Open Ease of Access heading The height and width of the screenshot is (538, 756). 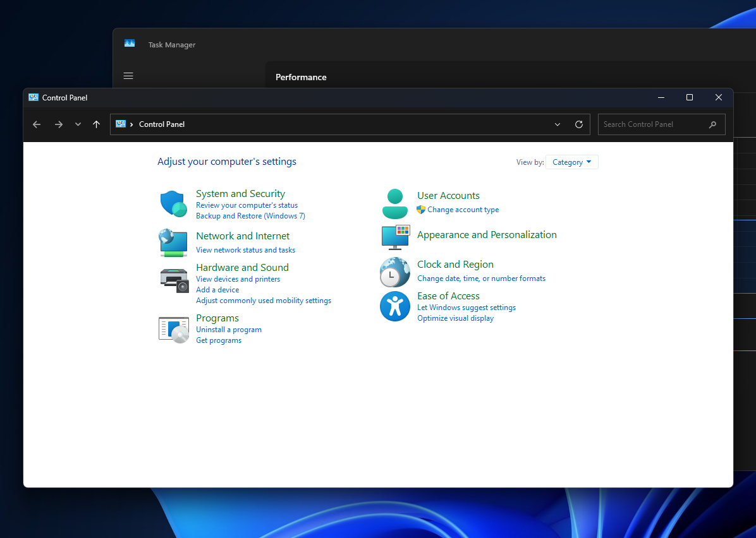[x=448, y=296]
